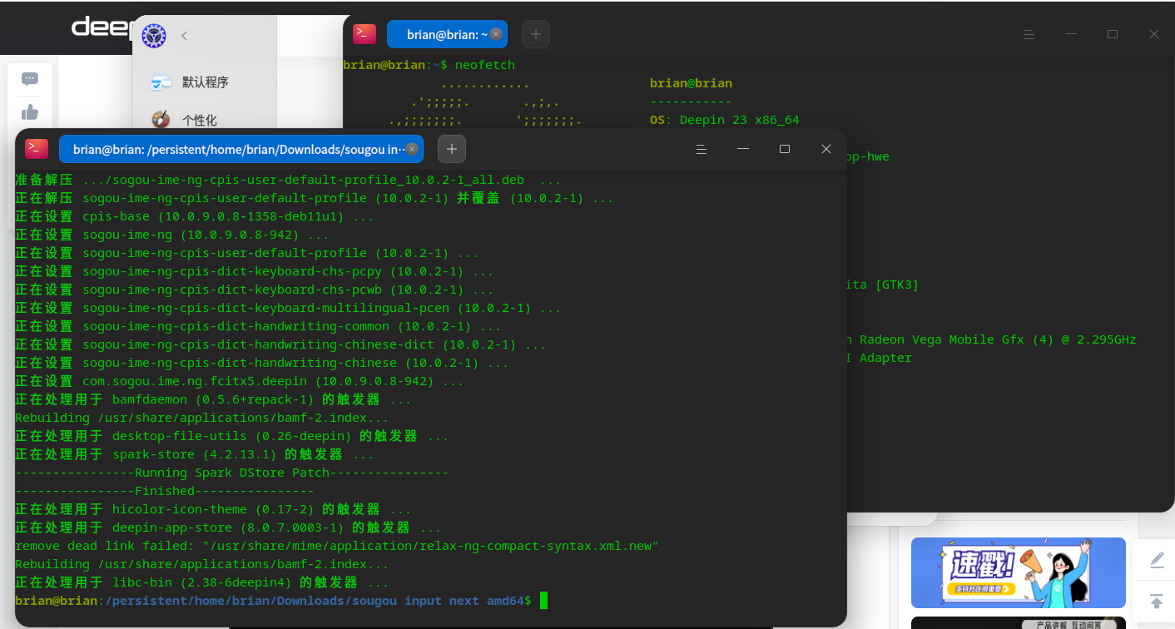Go back using Control Center chevron

point(184,36)
